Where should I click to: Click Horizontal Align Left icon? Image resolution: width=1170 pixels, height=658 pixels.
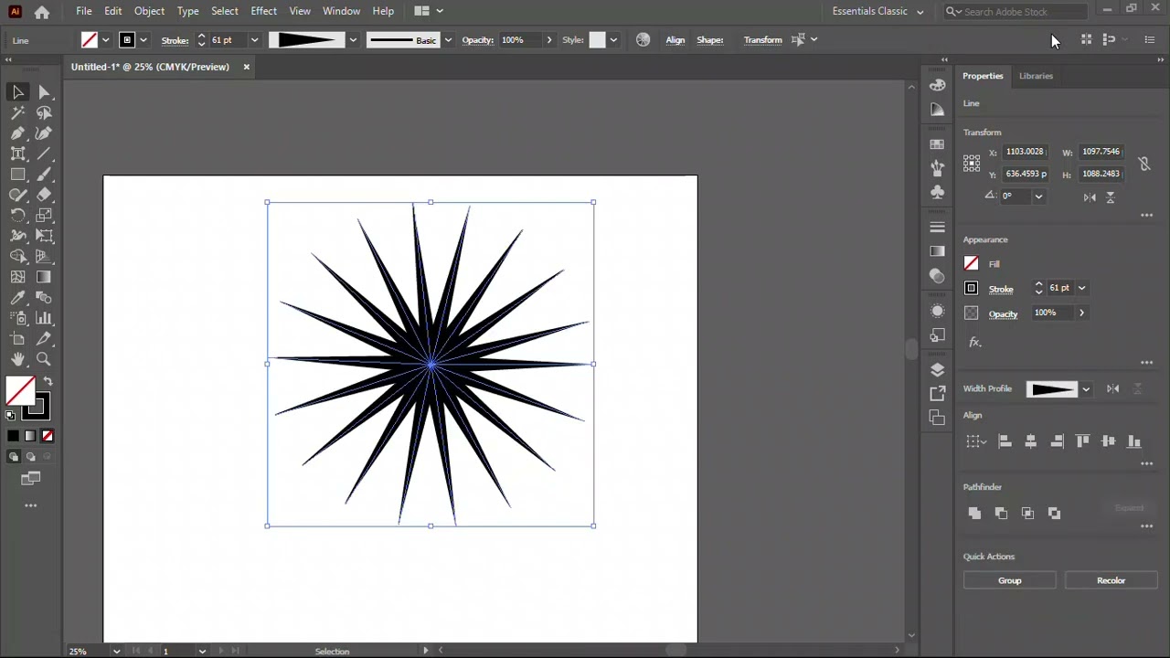1005,441
